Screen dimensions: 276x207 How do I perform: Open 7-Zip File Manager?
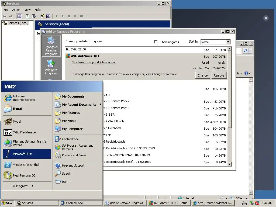point(27,132)
